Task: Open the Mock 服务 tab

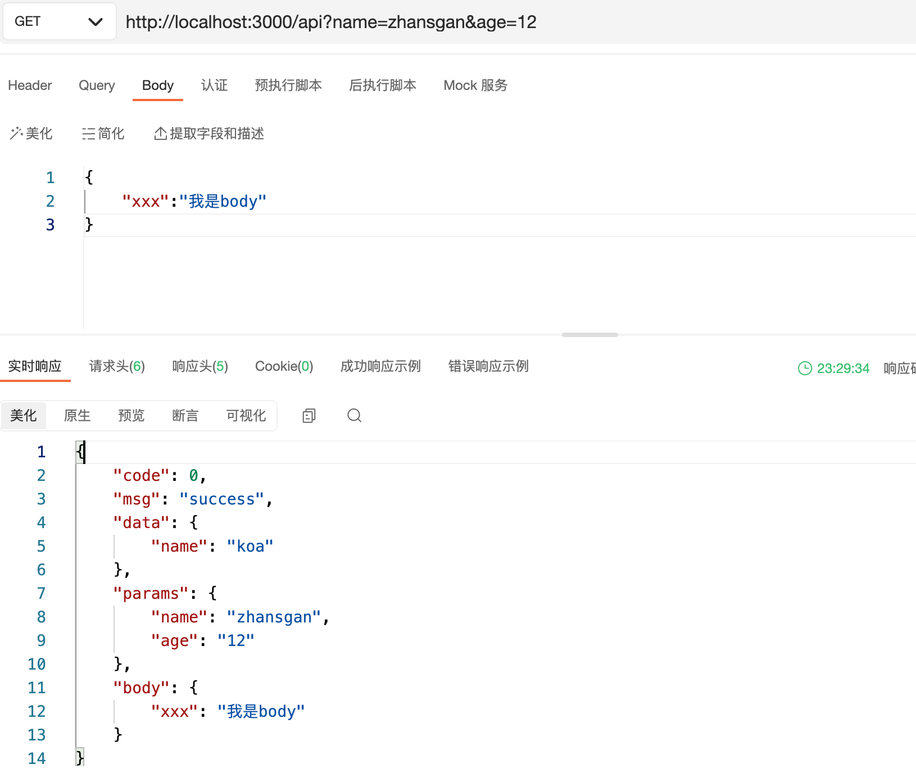Action: [x=475, y=85]
